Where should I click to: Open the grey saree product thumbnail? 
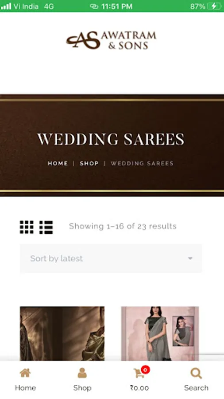[160, 333]
